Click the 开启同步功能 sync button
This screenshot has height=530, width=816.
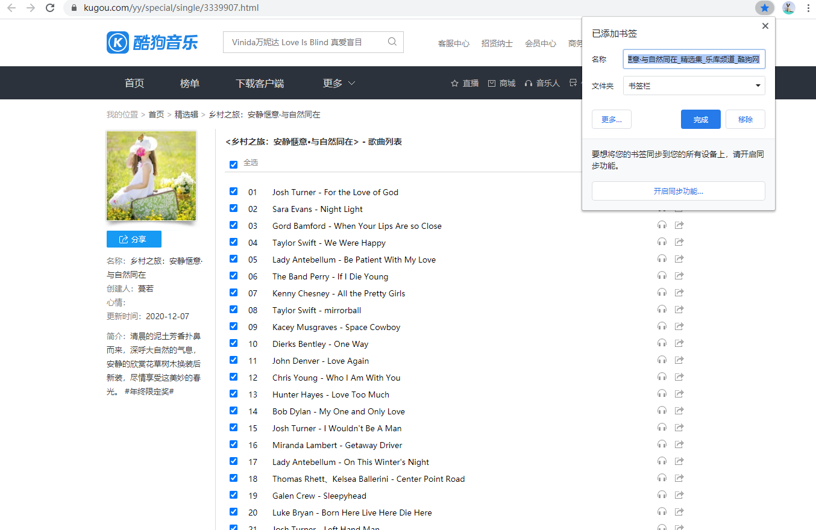tap(678, 191)
